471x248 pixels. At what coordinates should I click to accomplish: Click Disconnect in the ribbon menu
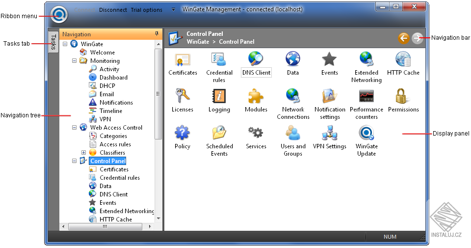point(113,10)
